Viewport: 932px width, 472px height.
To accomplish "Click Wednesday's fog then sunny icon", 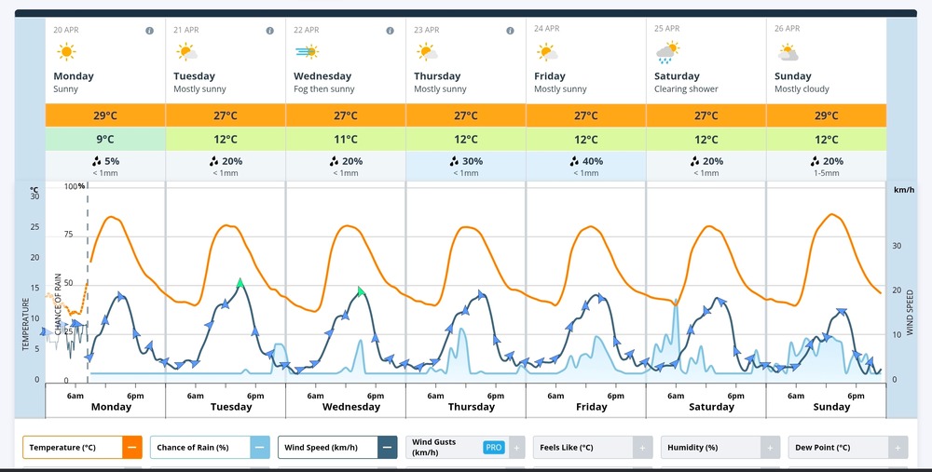I will (306, 52).
